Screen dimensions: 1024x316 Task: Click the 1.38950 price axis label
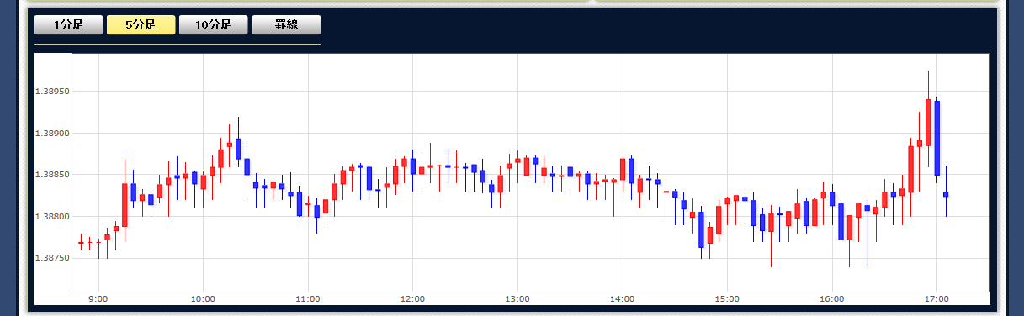pyautogui.click(x=52, y=92)
